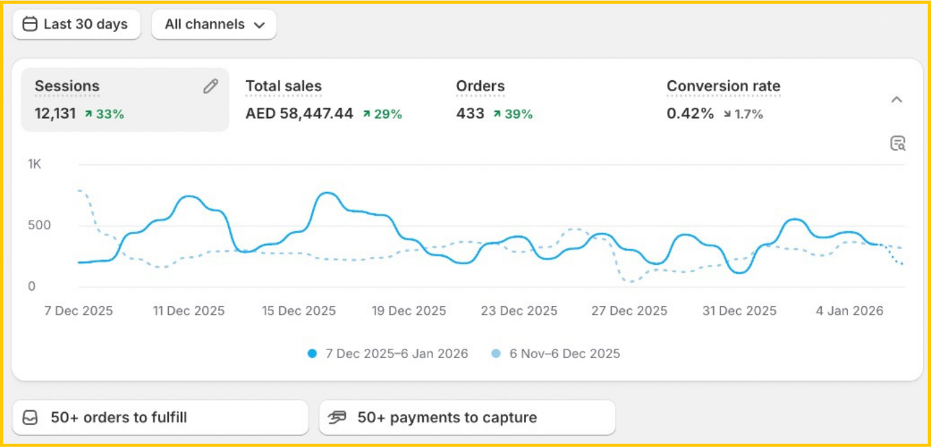Click the pencil edit icon on Sessions card
Screen dimensions: 931x447
point(210,86)
